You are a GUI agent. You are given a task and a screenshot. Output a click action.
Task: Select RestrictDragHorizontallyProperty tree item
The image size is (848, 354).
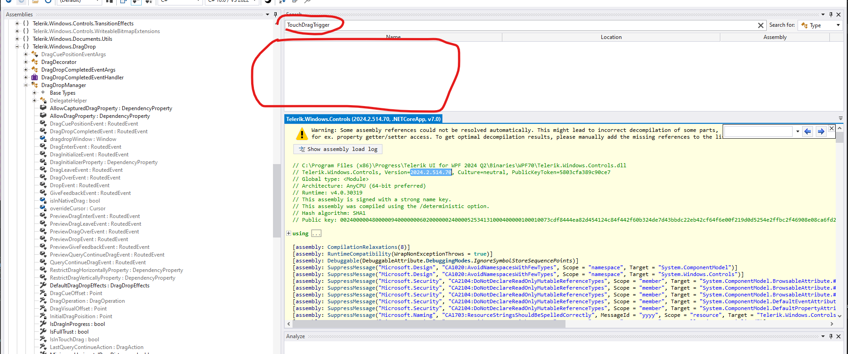point(116,270)
